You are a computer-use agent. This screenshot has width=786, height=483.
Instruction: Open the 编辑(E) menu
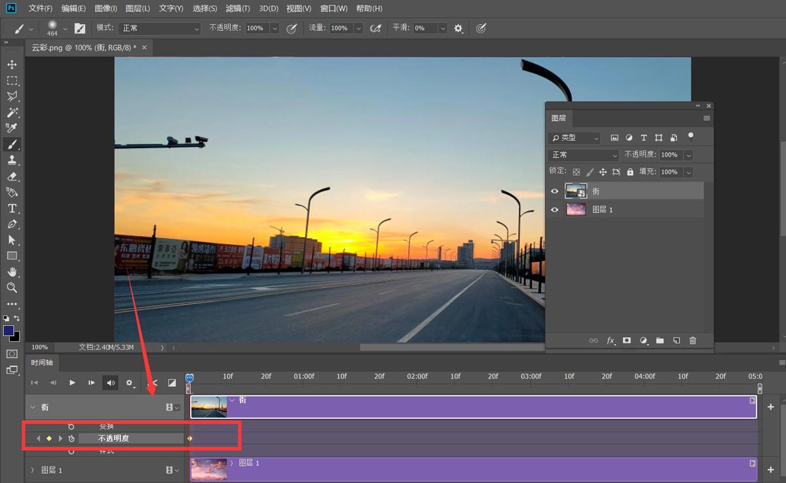coord(73,9)
